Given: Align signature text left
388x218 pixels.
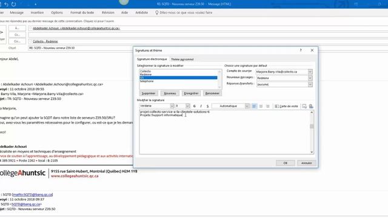Looking at the screenshot, I should [x=254, y=106].
